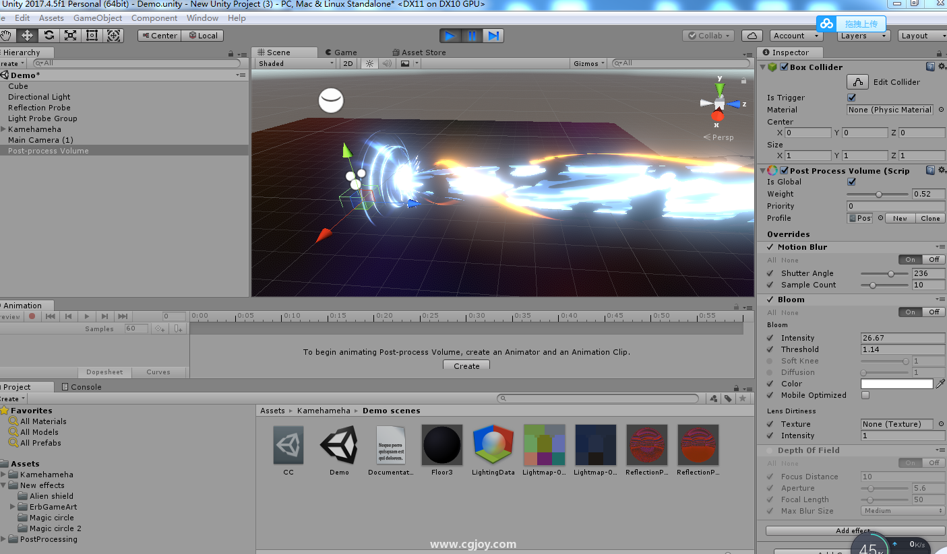The width and height of the screenshot is (947, 554).
Task: Click search by label icon in Project
Action: tap(728, 399)
